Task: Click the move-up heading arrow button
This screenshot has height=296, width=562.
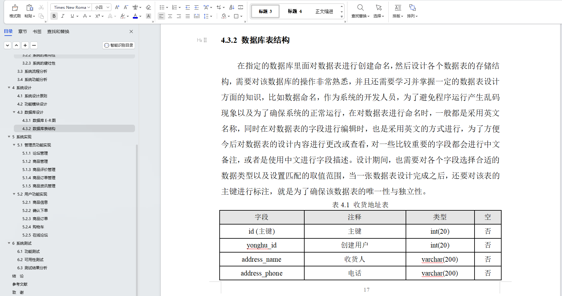Action: click(x=16, y=45)
